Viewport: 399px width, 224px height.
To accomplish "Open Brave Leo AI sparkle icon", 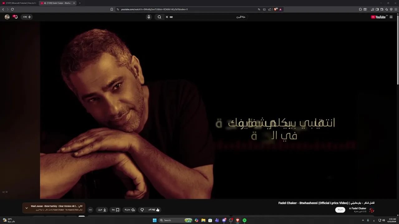I will click(387, 9).
